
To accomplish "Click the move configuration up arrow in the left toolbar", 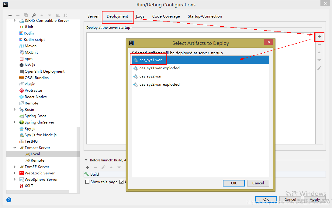I will tap(42, 15).
